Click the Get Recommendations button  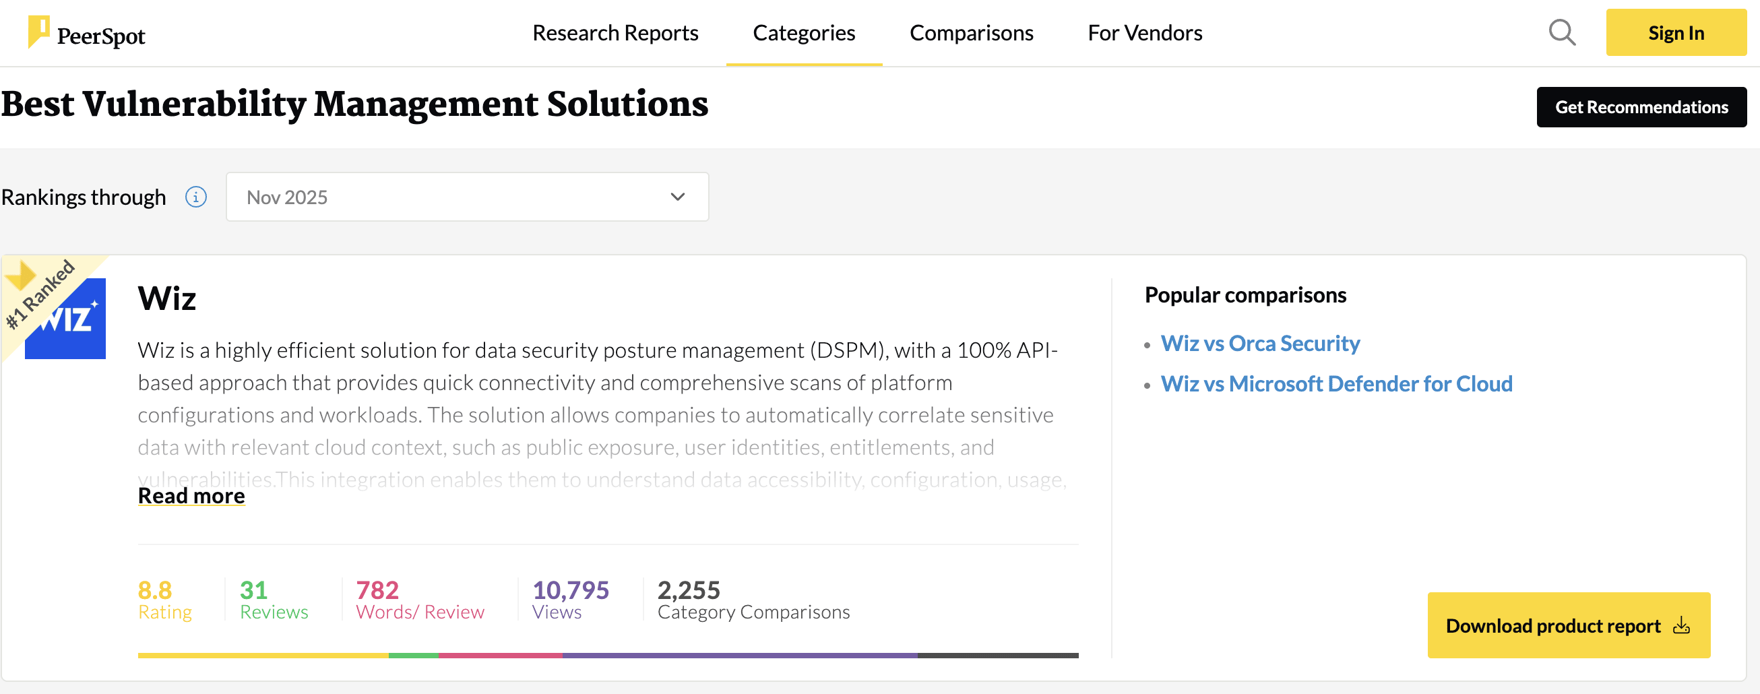[1642, 107]
